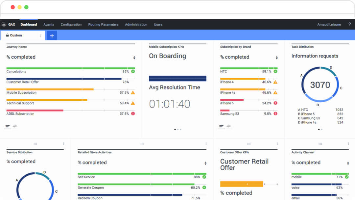
Task: Switch Subscription by Brand to trend view
Action: [x=228, y=126]
